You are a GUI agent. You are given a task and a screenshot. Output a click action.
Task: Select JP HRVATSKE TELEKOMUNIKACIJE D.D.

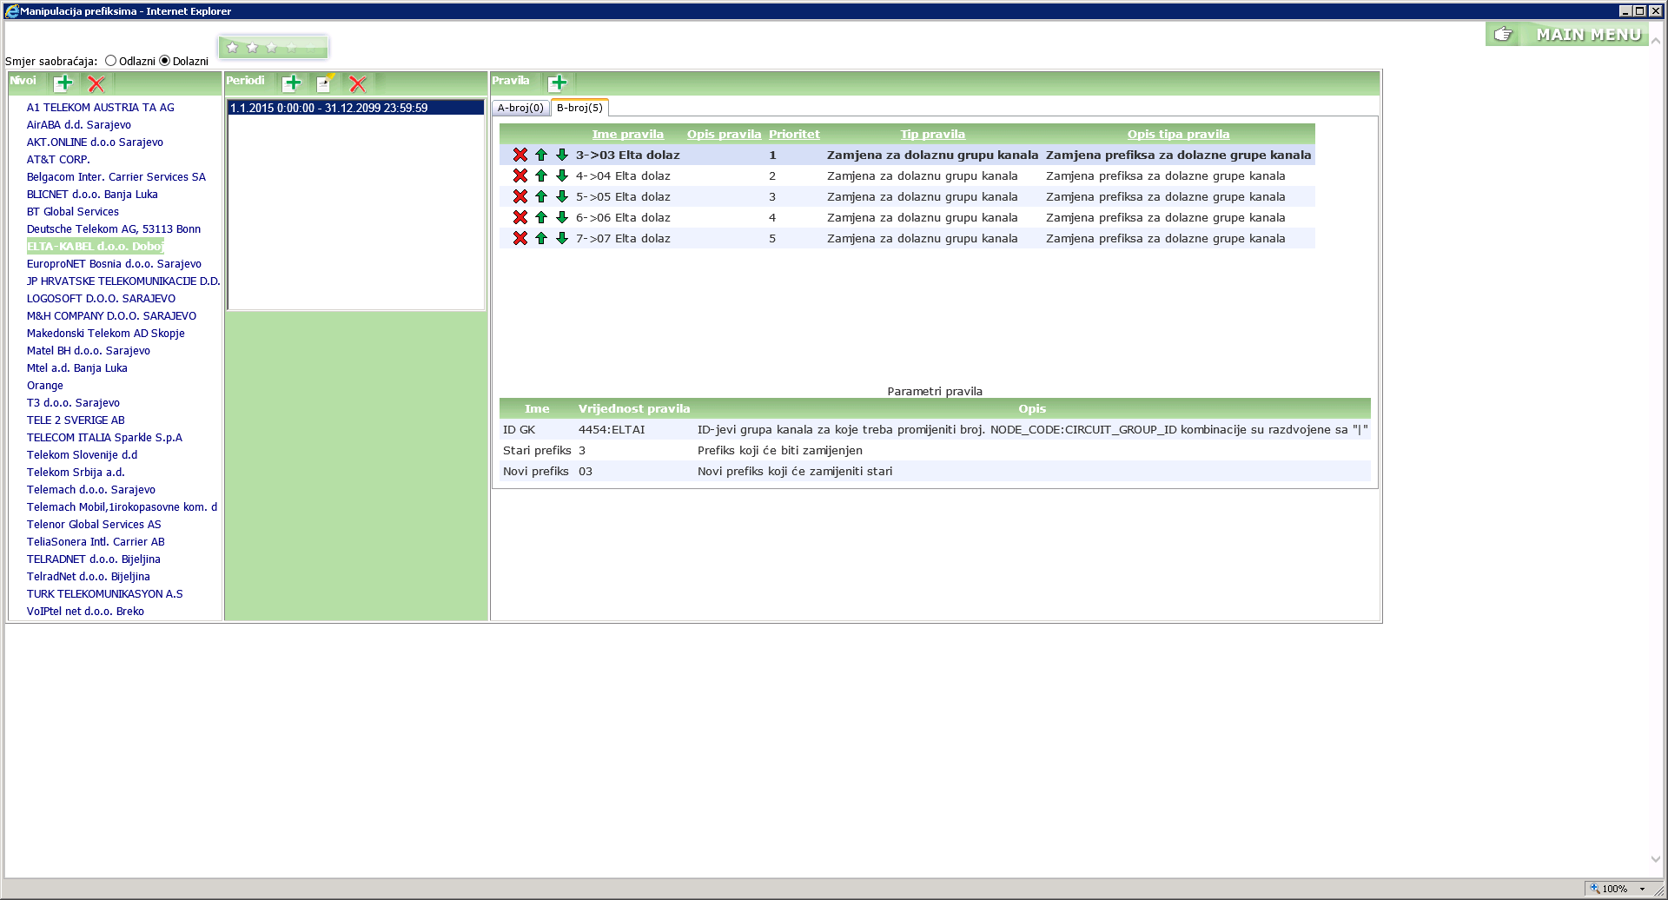(x=123, y=281)
